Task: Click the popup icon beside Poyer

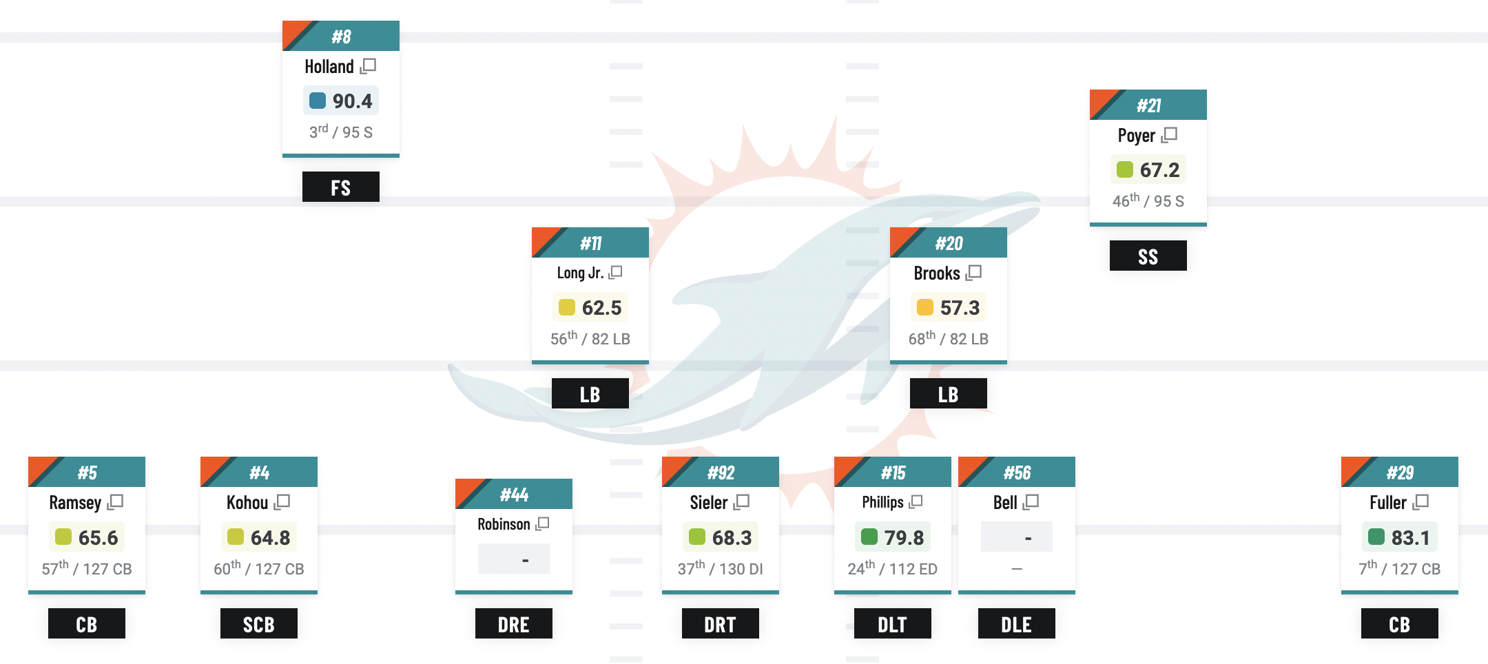Action: (1169, 135)
